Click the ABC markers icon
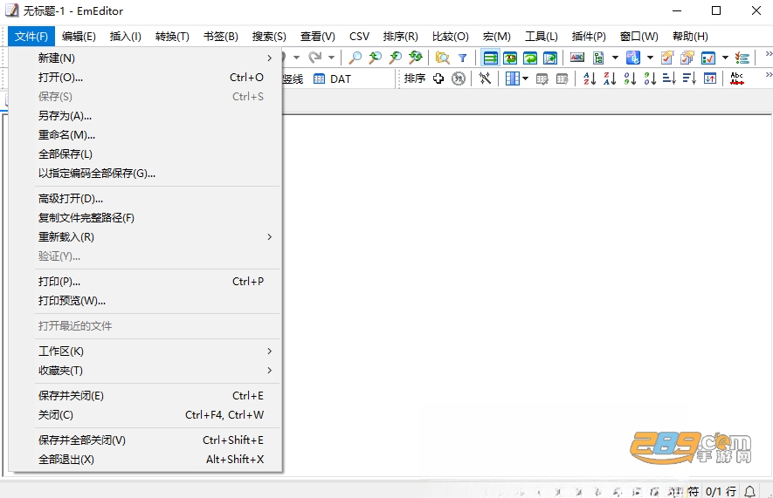Screen dimensions: 773x498 pyautogui.click(x=576, y=58)
